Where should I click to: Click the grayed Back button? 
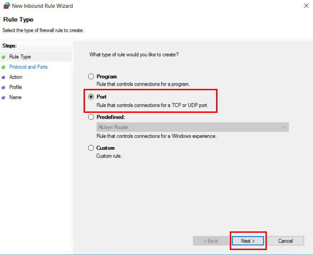[x=211, y=241]
